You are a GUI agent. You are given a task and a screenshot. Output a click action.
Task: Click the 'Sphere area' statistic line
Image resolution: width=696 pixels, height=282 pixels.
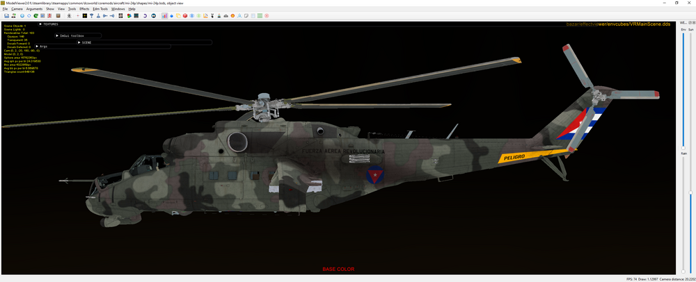coord(20,58)
